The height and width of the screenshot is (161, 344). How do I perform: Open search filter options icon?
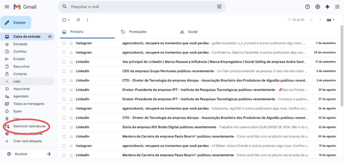click(x=219, y=7)
